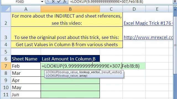Select empty cell A5
Screen dimensions: 177x99
click(x=26, y=52)
